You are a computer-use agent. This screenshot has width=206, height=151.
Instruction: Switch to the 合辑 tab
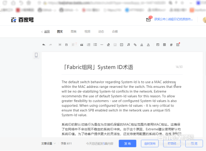(115, 32)
